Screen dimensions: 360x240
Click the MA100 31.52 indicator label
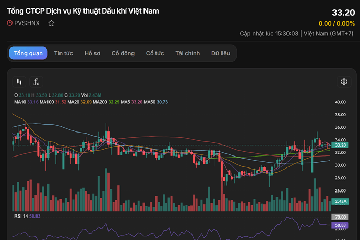click(53, 102)
